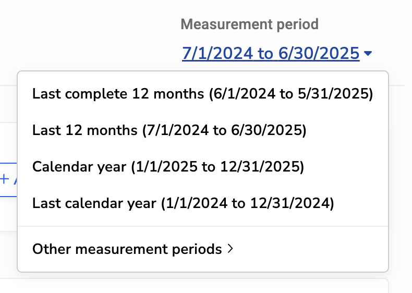
Task: Click the chevron next to Other measurement periods
Action: 230,249
